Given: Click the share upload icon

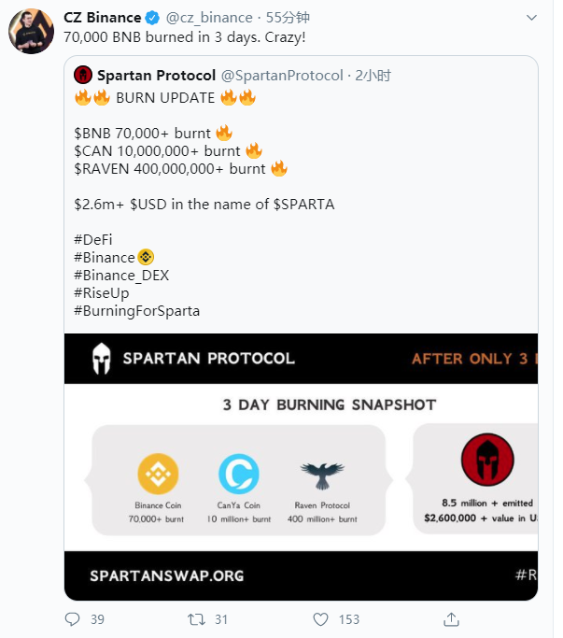Looking at the screenshot, I should [x=451, y=618].
